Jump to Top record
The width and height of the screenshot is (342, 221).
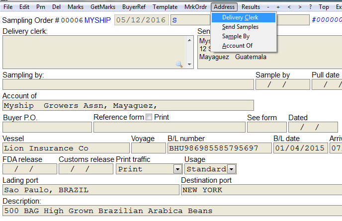[x=324, y=7]
